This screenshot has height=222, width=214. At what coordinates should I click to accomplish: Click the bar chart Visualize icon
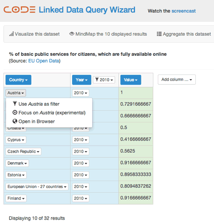coord(11,34)
